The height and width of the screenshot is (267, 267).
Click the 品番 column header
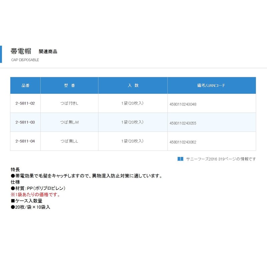[25, 85]
